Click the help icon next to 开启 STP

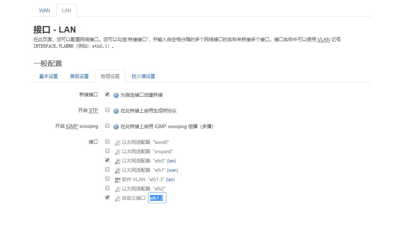[x=116, y=110]
